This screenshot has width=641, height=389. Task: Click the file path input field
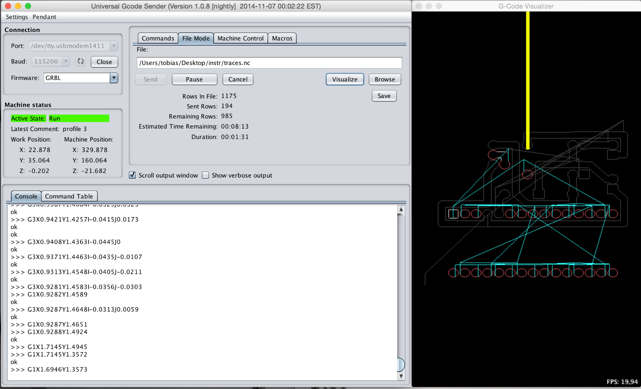269,63
